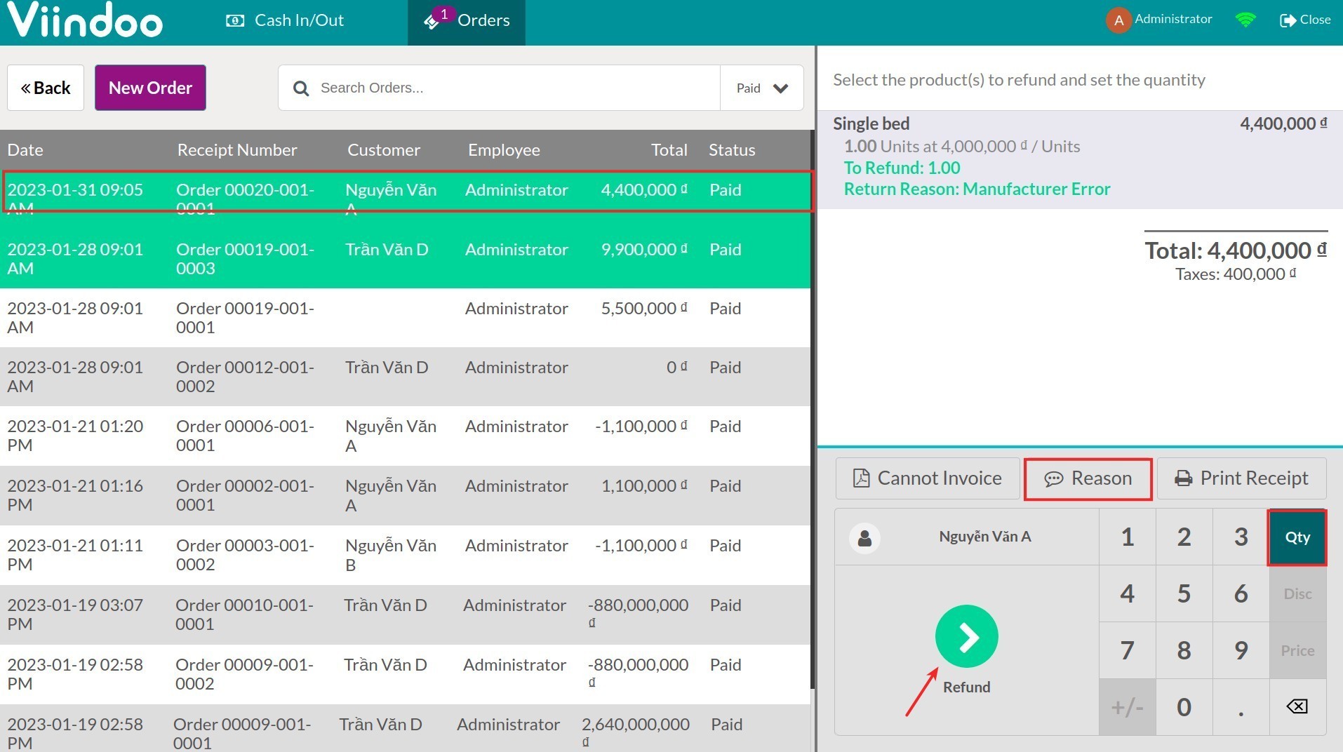This screenshot has height=752, width=1343.
Task: Toggle the +/- sign key
Action: tap(1127, 707)
